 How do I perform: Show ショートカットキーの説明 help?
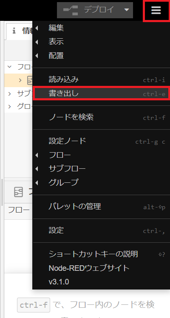tap(101, 254)
